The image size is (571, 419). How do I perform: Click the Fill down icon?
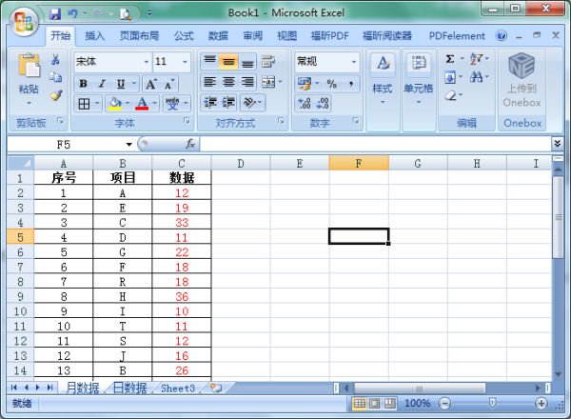[450, 77]
